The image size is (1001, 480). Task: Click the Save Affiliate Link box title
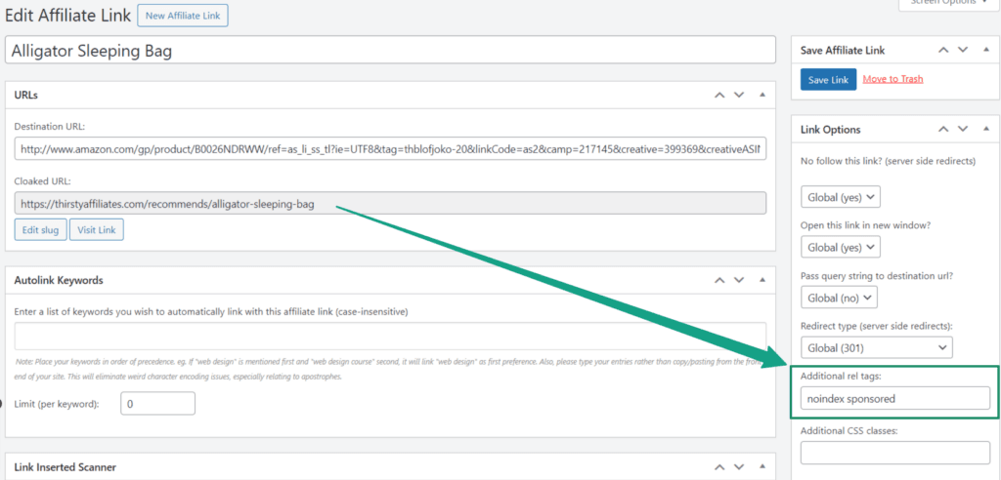tap(843, 50)
